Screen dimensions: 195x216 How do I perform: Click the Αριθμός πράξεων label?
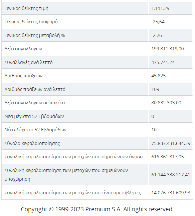(23, 76)
